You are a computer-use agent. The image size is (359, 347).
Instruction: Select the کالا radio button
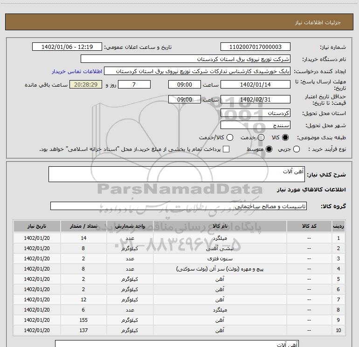(285, 137)
